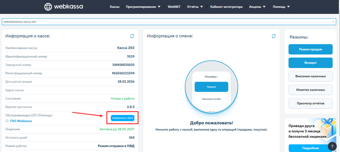Click the Касса 203 name value
Viewport: 340px width, 152px height.
pos(126,48)
